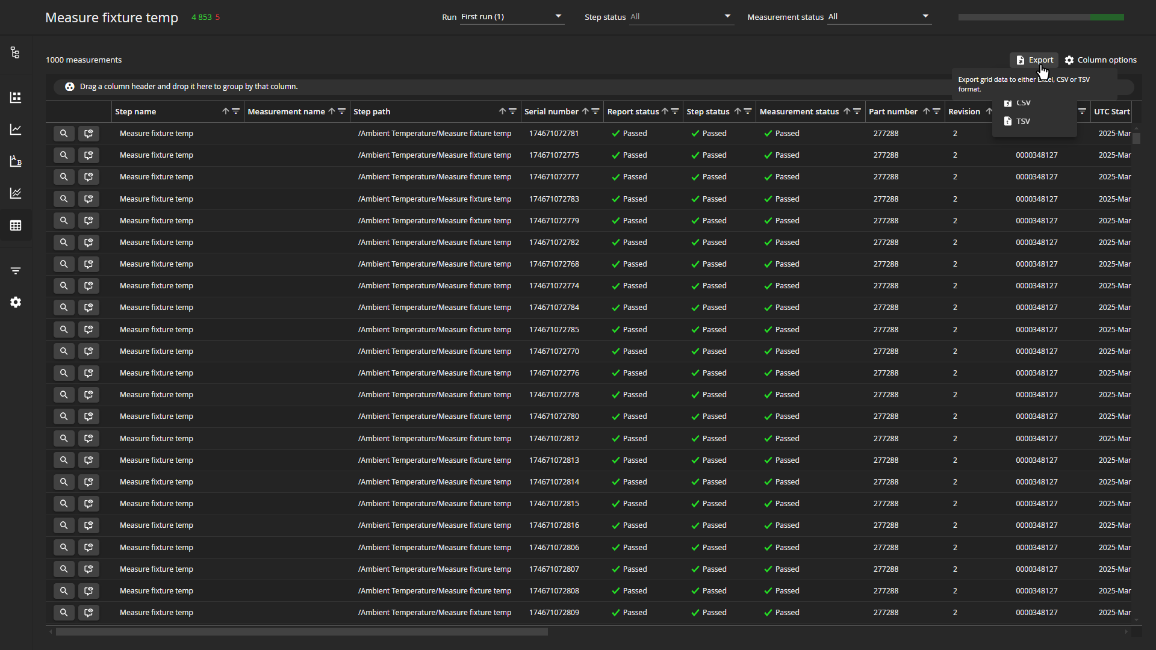Click the vertical scrollbar thumb of grid
Screen dimensions: 1156x650
coord(1137,138)
